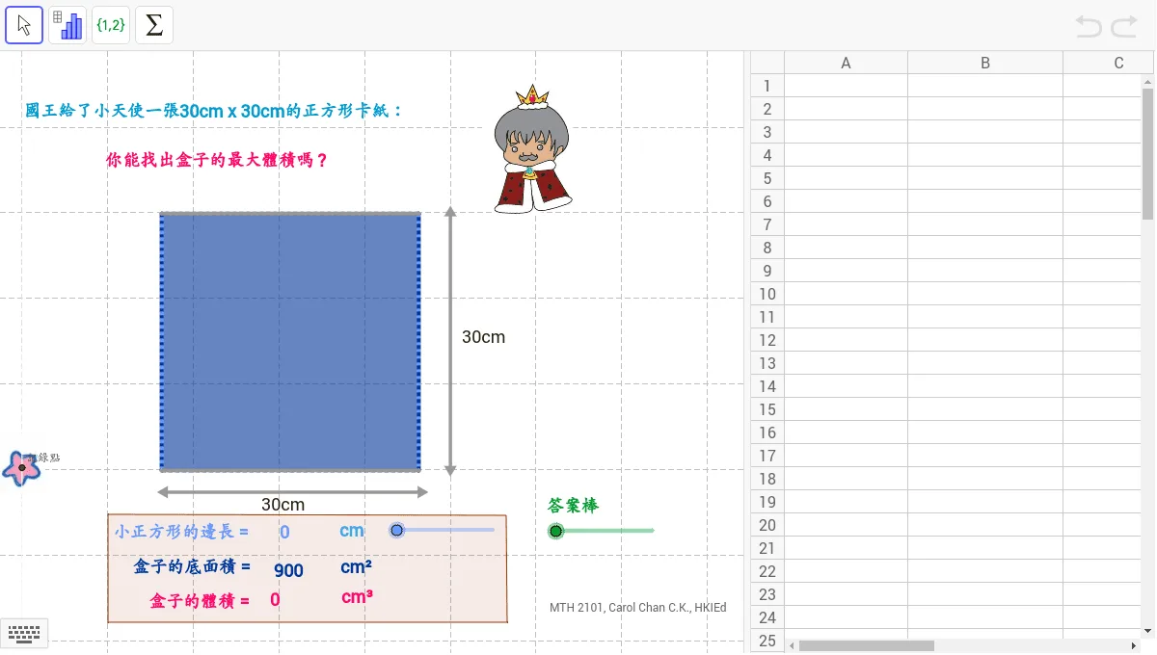
Task: Select spreadsheet column A header
Action: tap(846, 63)
